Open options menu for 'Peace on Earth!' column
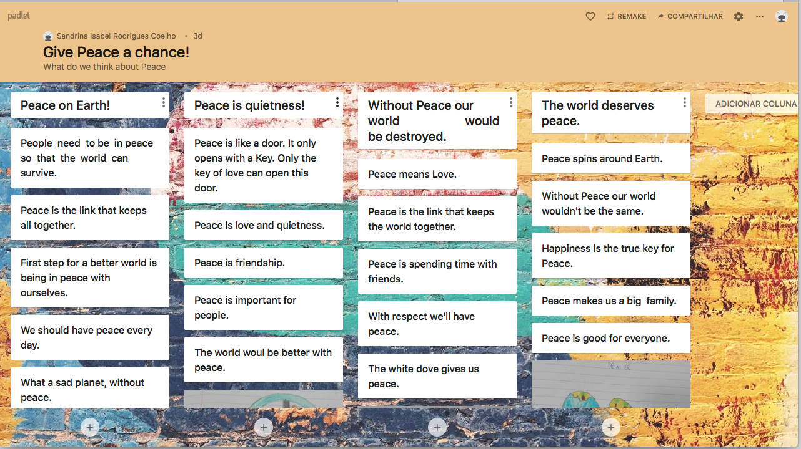Image resolution: width=801 pixels, height=449 pixels. [164, 102]
